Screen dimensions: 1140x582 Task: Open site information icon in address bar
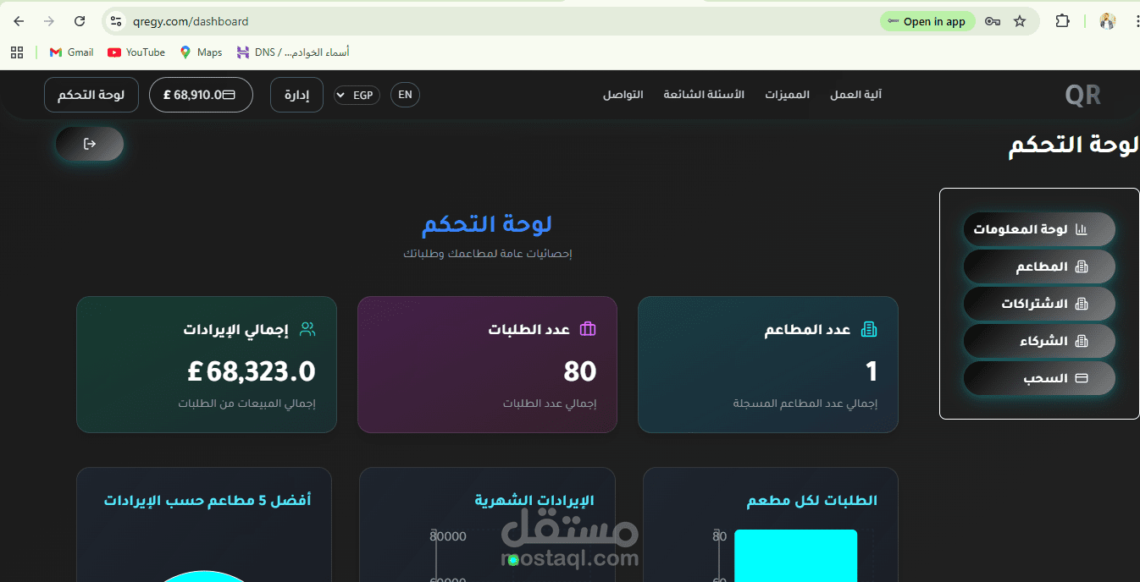click(117, 21)
